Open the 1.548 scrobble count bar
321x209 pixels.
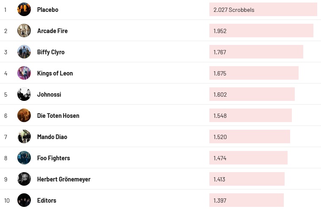pyautogui.click(x=250, y=115)
